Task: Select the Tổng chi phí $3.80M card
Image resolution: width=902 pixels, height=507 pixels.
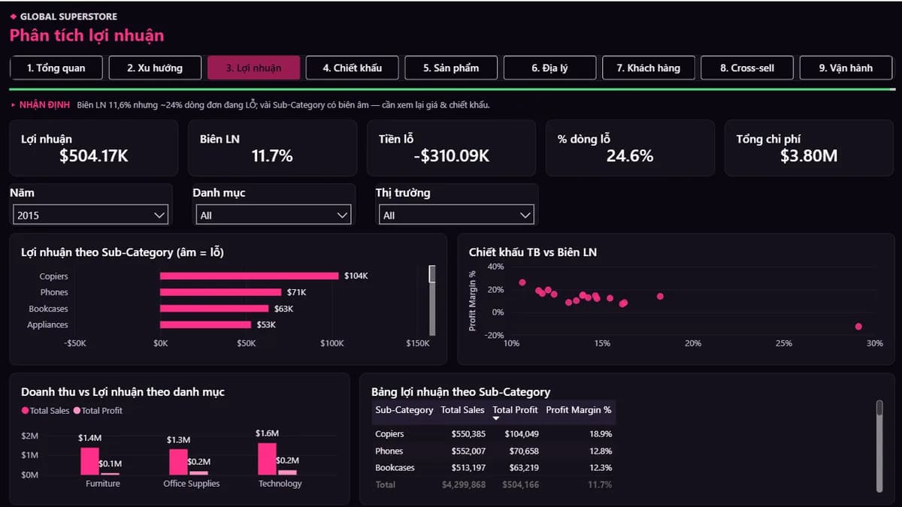Action: coord(808,148)
